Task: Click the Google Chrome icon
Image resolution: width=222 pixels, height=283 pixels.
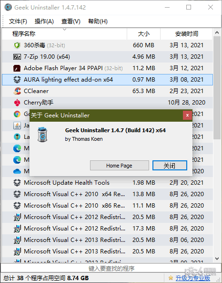Action: coord(17,114)
